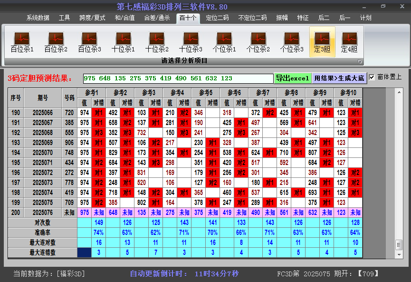
Task: Click the table scrollbar down arrow
Action: [x=399, y=254]
